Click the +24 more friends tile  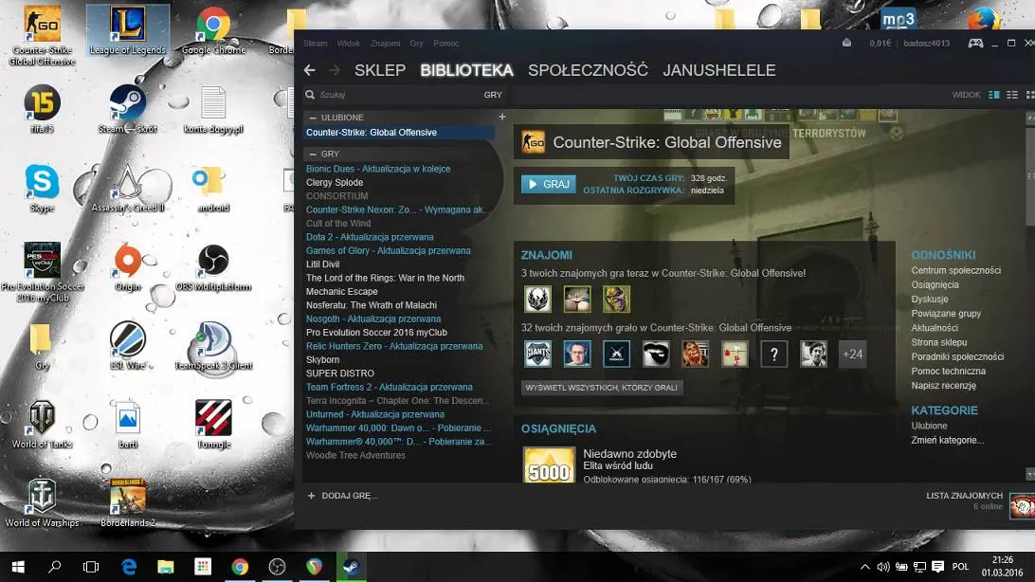852,355
